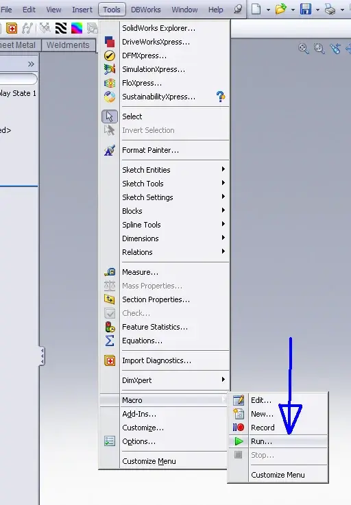The image size is (351, 505).
Task: Click the Curvature rainbow toolbar icon
Action: [77, 28]
